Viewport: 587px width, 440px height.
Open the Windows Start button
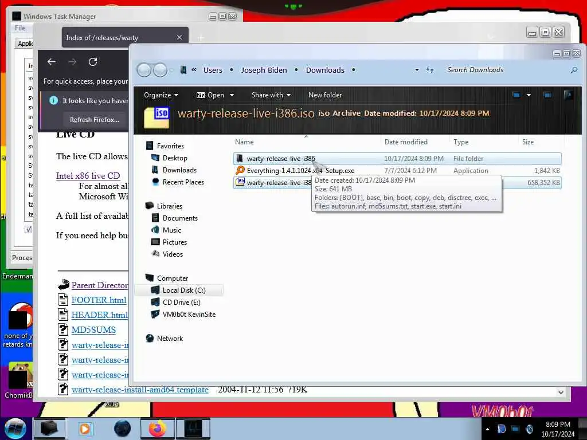click(15, 429)
